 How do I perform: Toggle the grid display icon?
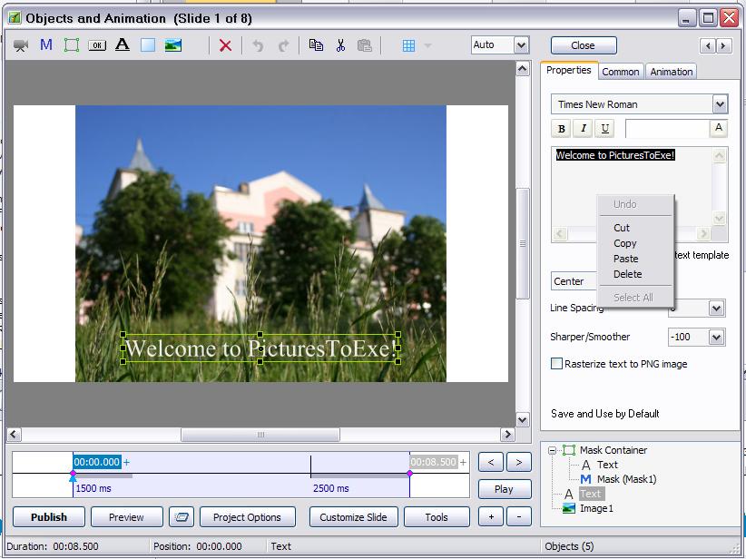click(x=408, y=45)
